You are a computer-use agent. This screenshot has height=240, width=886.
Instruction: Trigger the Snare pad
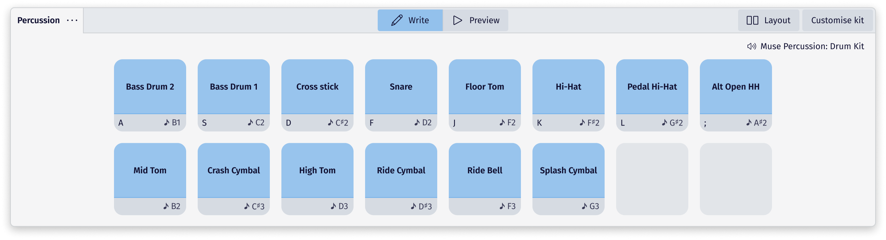(x=401, y=87)
